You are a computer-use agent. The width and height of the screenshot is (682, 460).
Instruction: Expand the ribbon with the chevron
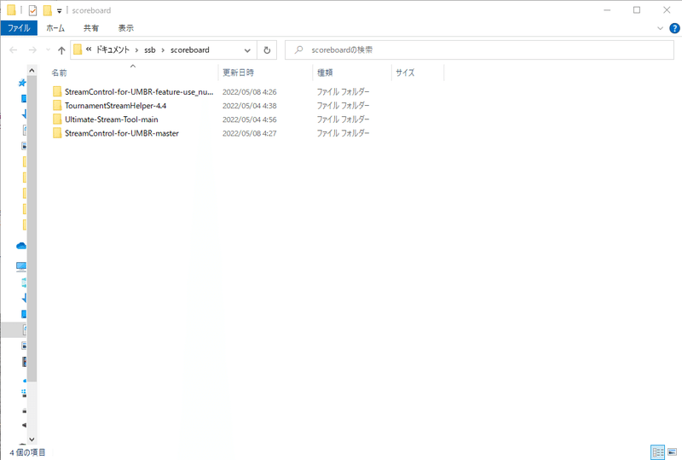(660, 28)
